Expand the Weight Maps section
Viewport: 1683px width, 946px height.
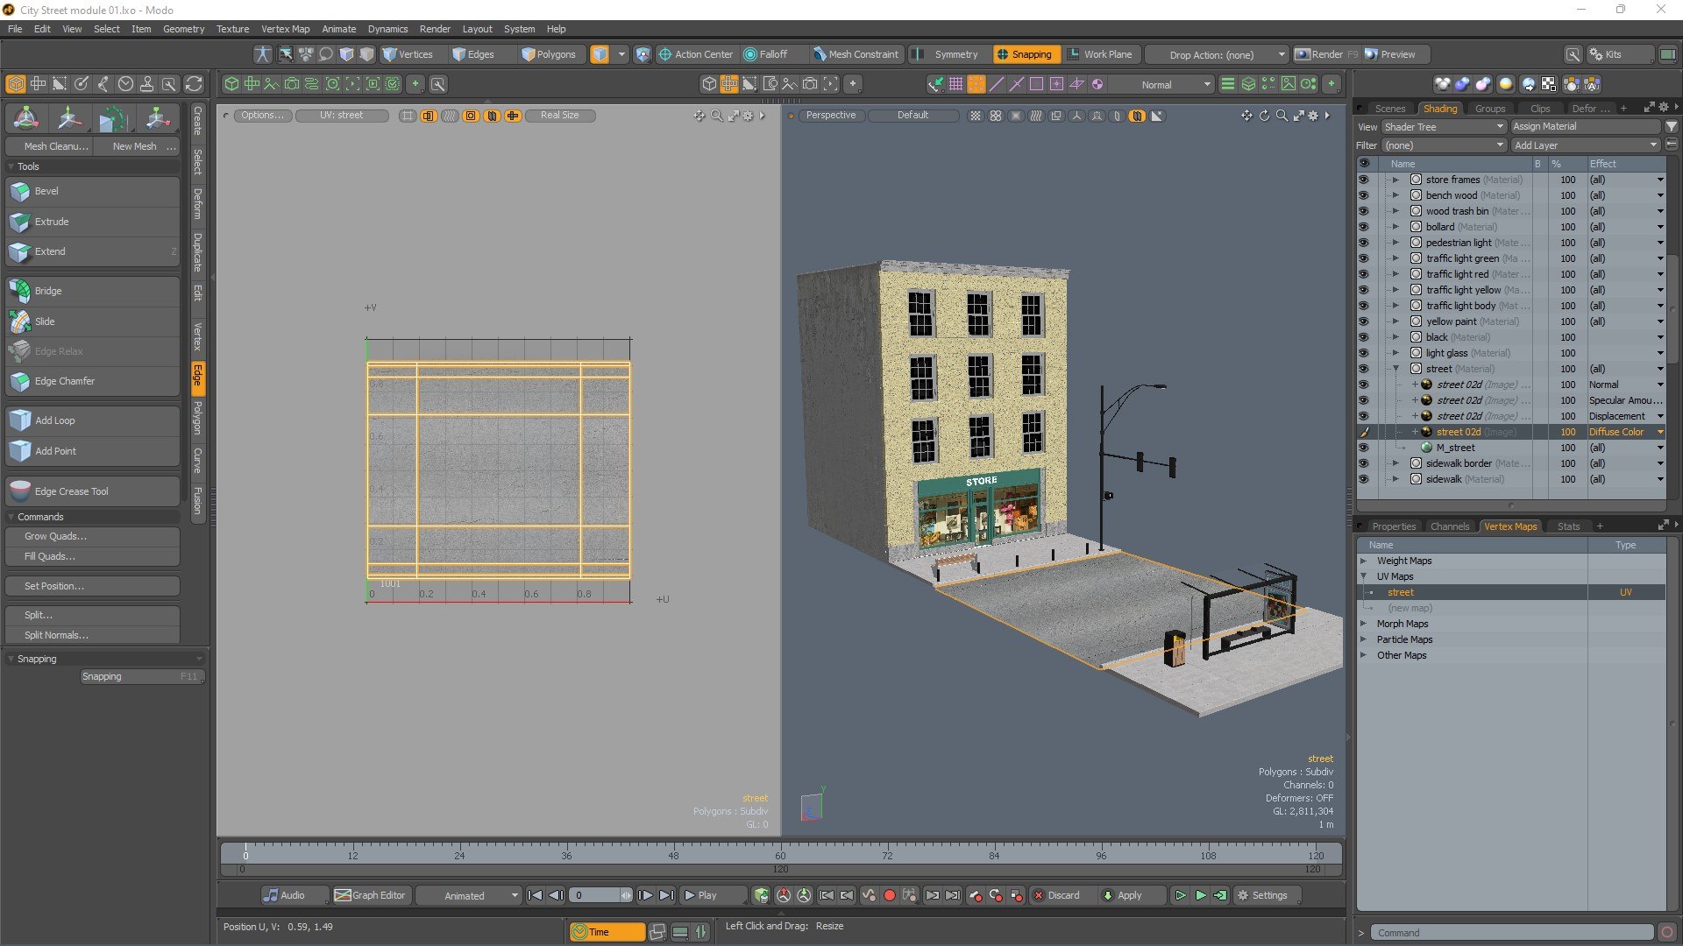[1363, 561]
